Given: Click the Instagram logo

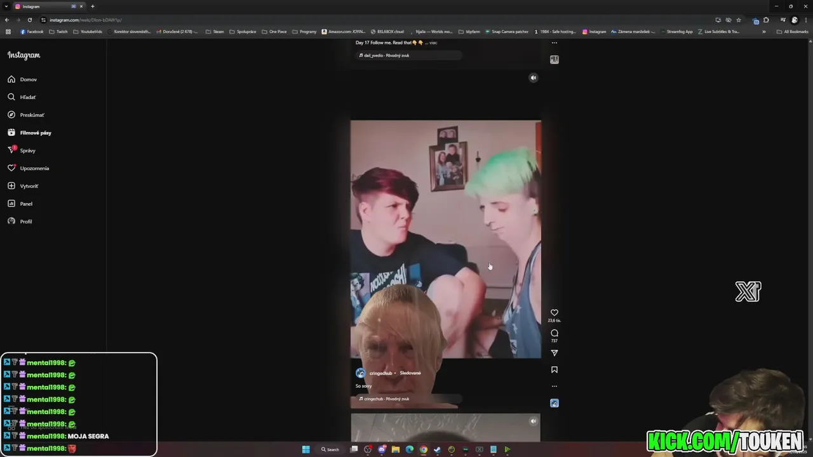Looking at the screenshot, I should [24, 55].
